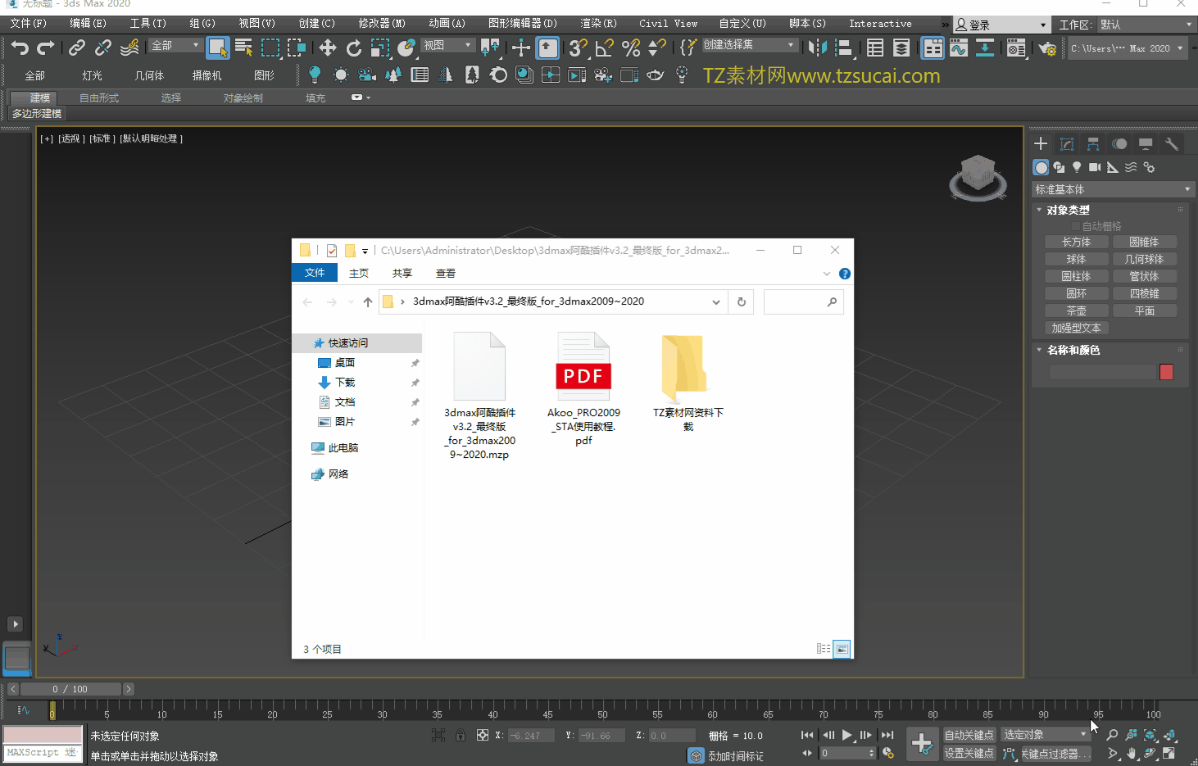The height and width of the screenshot is (766, 1198).
Task: Select the Cameras creation category icon
Action: (1095, 167)
